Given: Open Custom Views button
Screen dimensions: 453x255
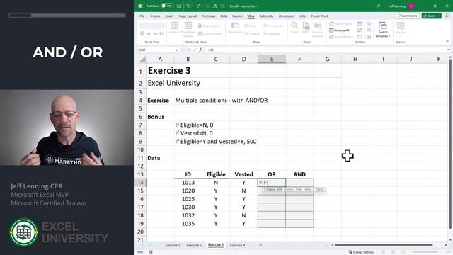Looking at the screenshot, I should pos(210,34).
